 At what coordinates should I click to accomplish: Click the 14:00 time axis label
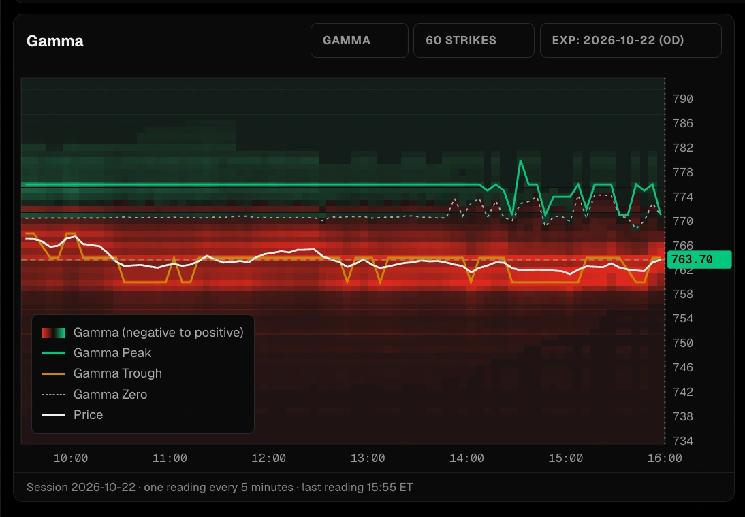[466, 458]
